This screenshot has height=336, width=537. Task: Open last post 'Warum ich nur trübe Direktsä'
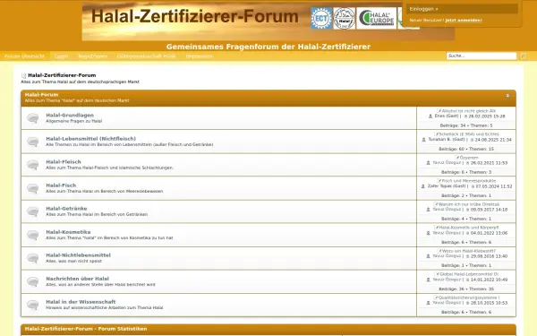pos(468,204)
